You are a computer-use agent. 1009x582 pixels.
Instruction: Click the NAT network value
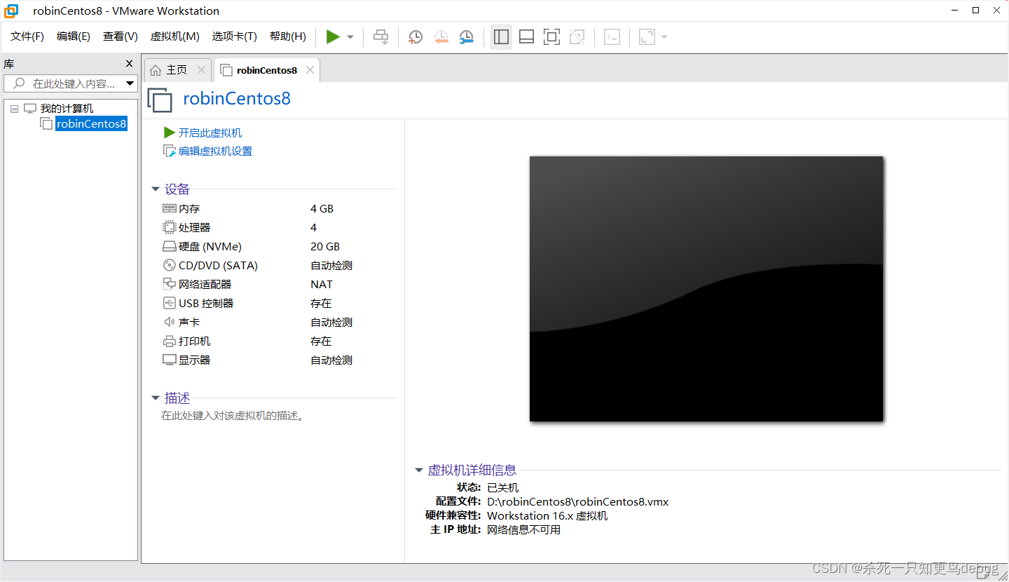click(x=322, y=285)
